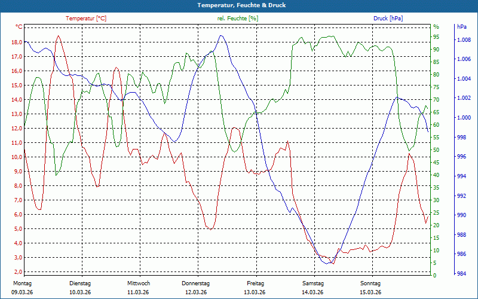Pick the 'Samstag' day label
This screenshot has height=299, width=478.
pos(313,283)
